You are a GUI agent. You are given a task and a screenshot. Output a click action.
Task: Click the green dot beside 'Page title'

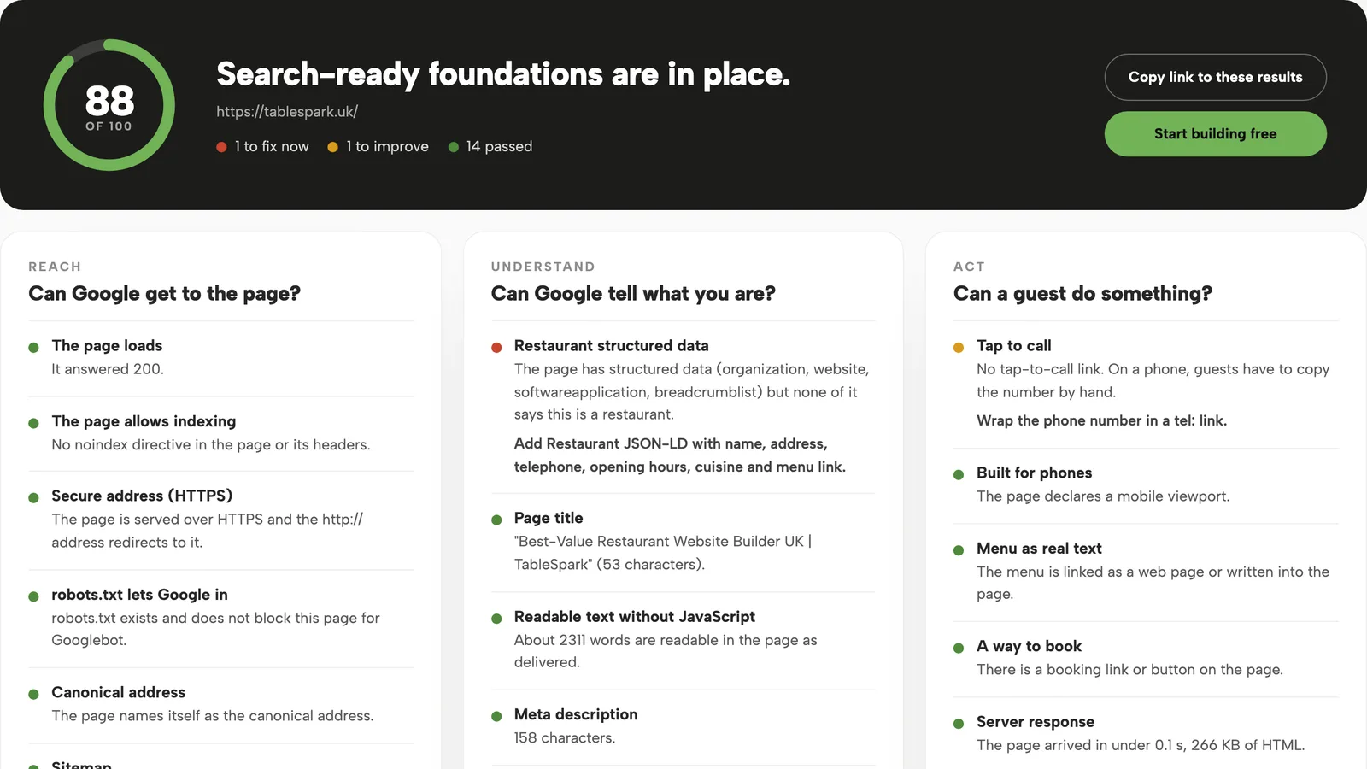click(496, 520)
